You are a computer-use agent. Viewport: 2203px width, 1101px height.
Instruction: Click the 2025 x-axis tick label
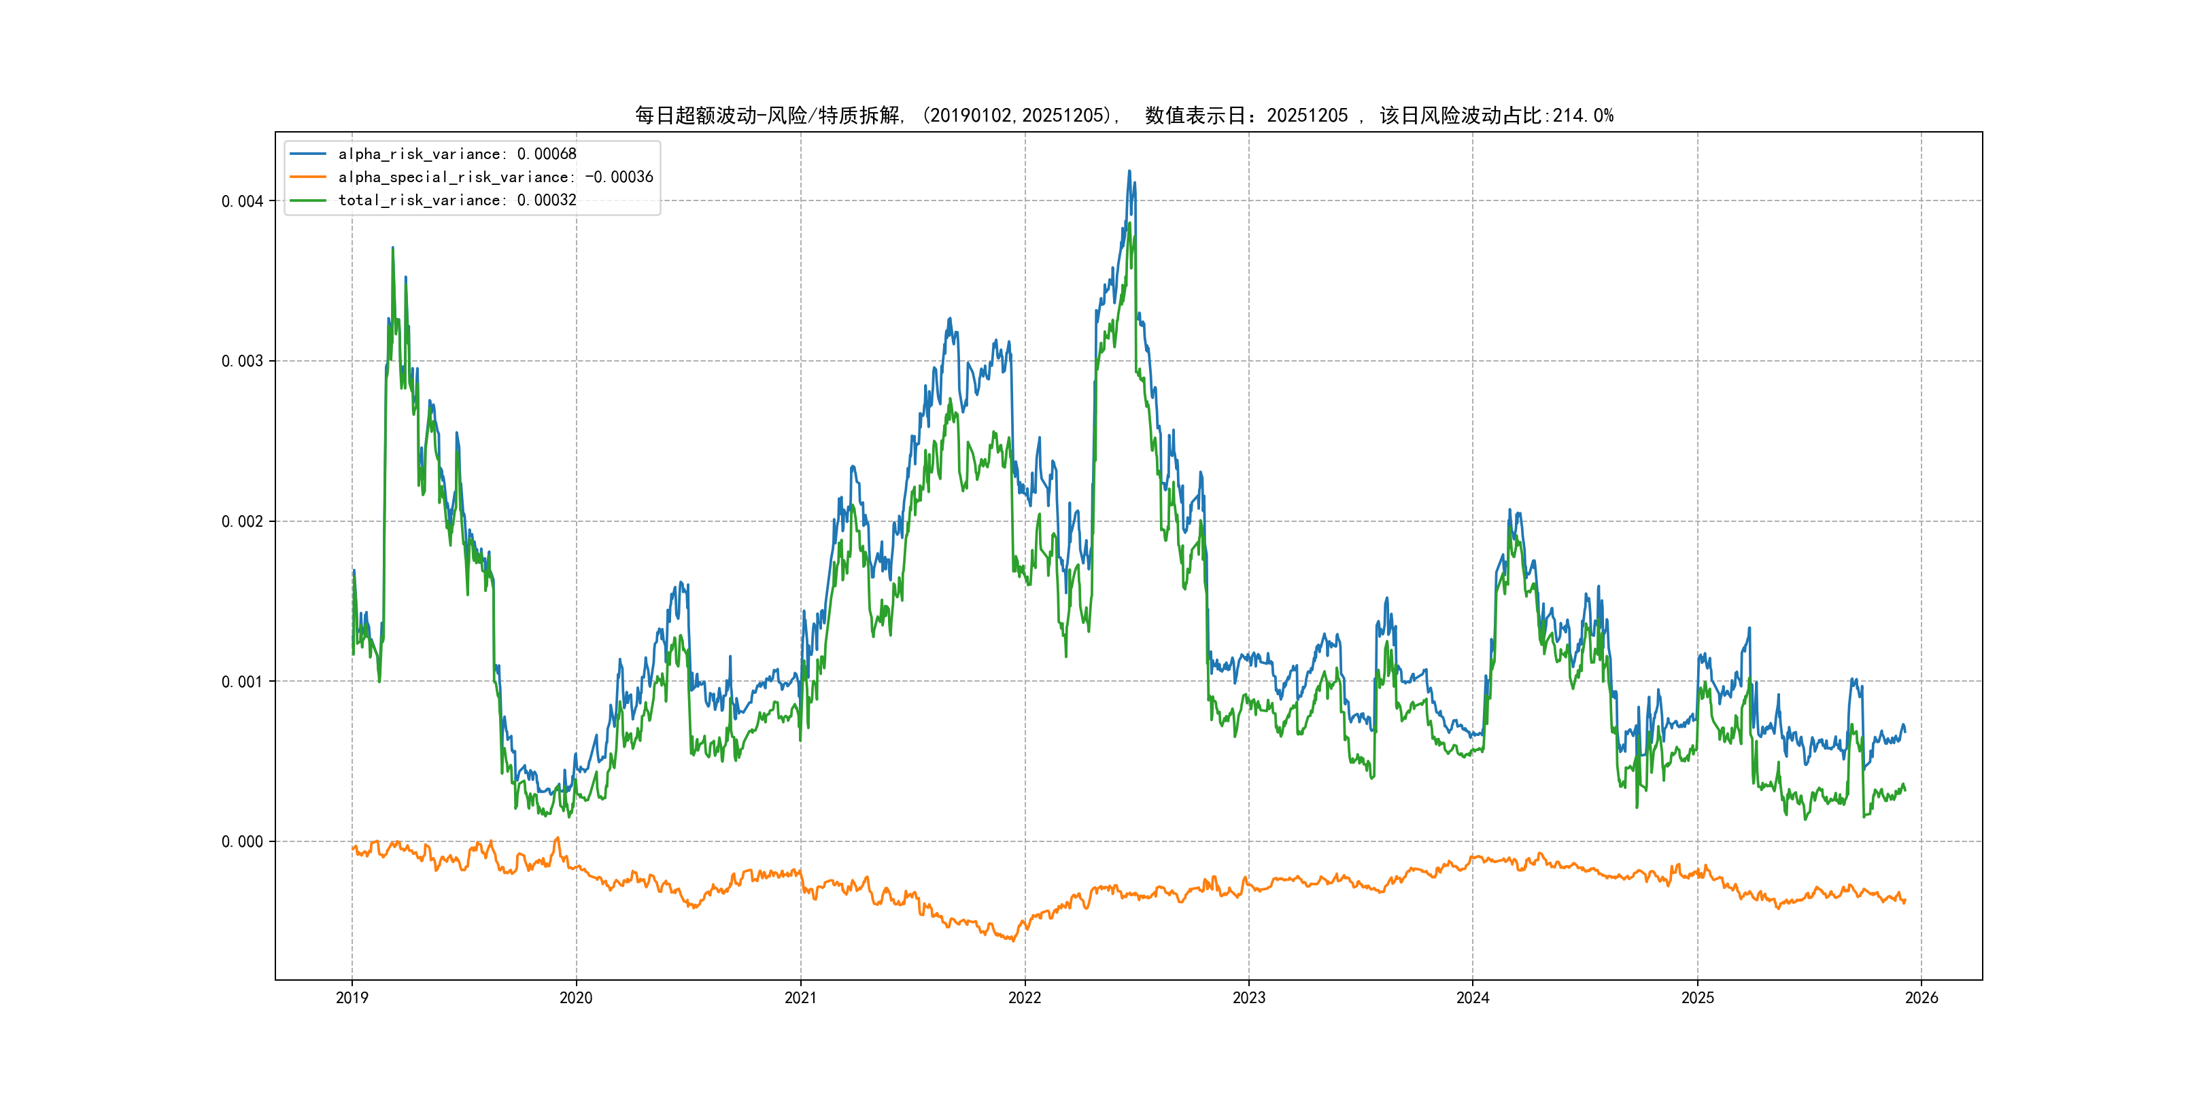click(1698, 998)
